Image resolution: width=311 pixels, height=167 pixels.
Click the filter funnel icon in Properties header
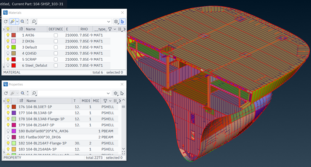[106, 101]
